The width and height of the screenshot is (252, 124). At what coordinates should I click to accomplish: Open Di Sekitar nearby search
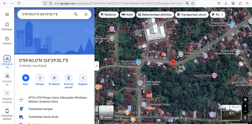[54, 78]
